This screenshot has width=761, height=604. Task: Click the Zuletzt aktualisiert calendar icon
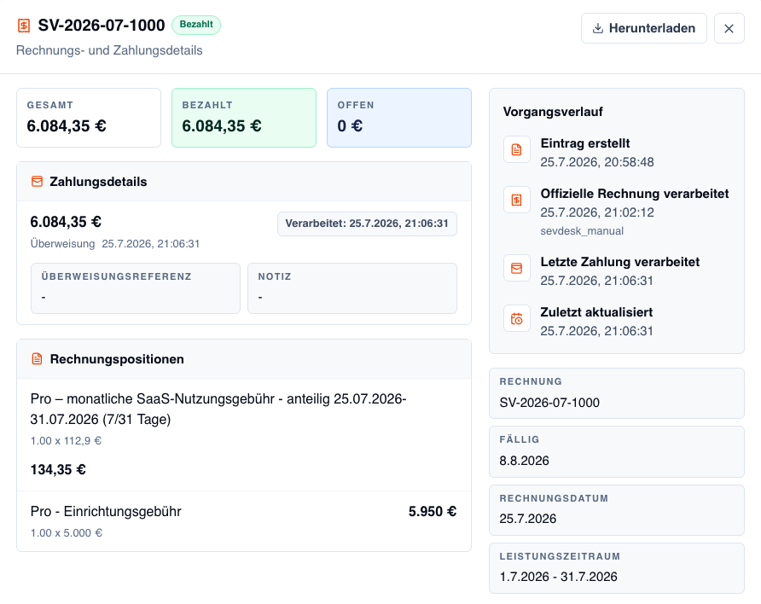click(x=516, y=319)
